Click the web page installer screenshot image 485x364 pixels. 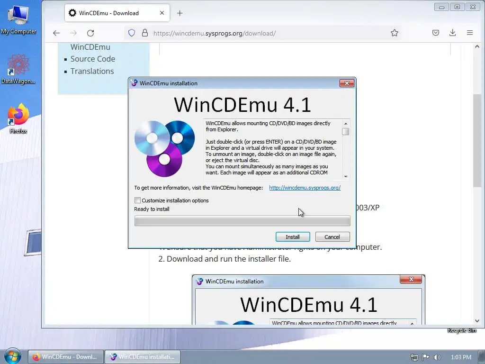(308, 300)
